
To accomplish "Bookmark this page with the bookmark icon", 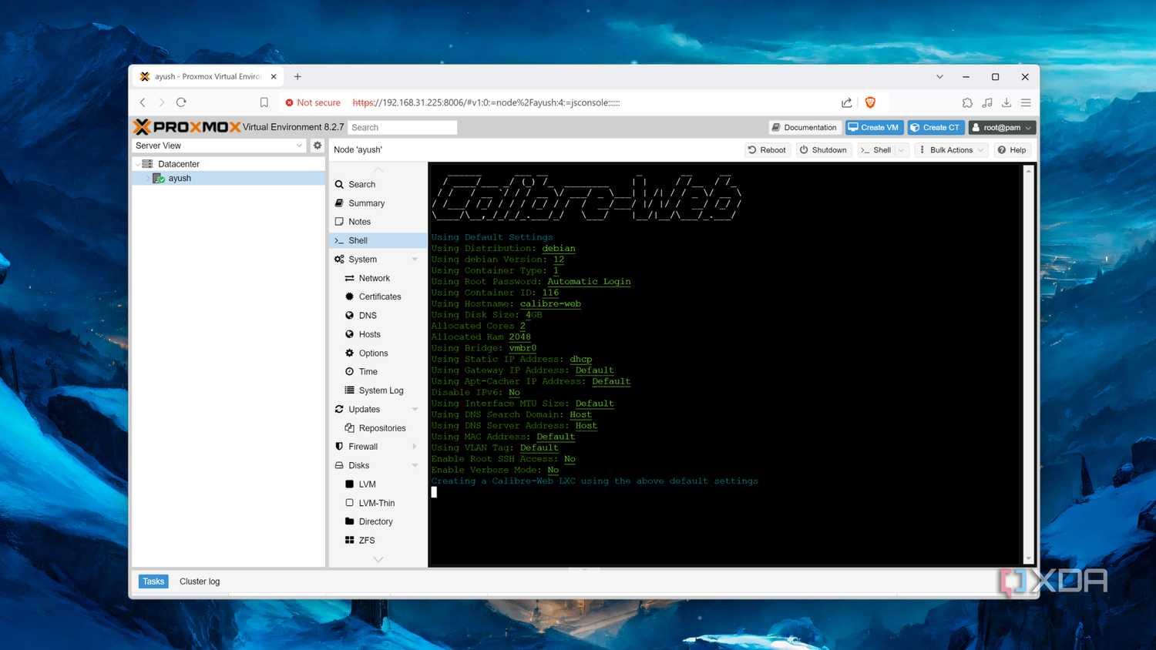I will (264, 102).
